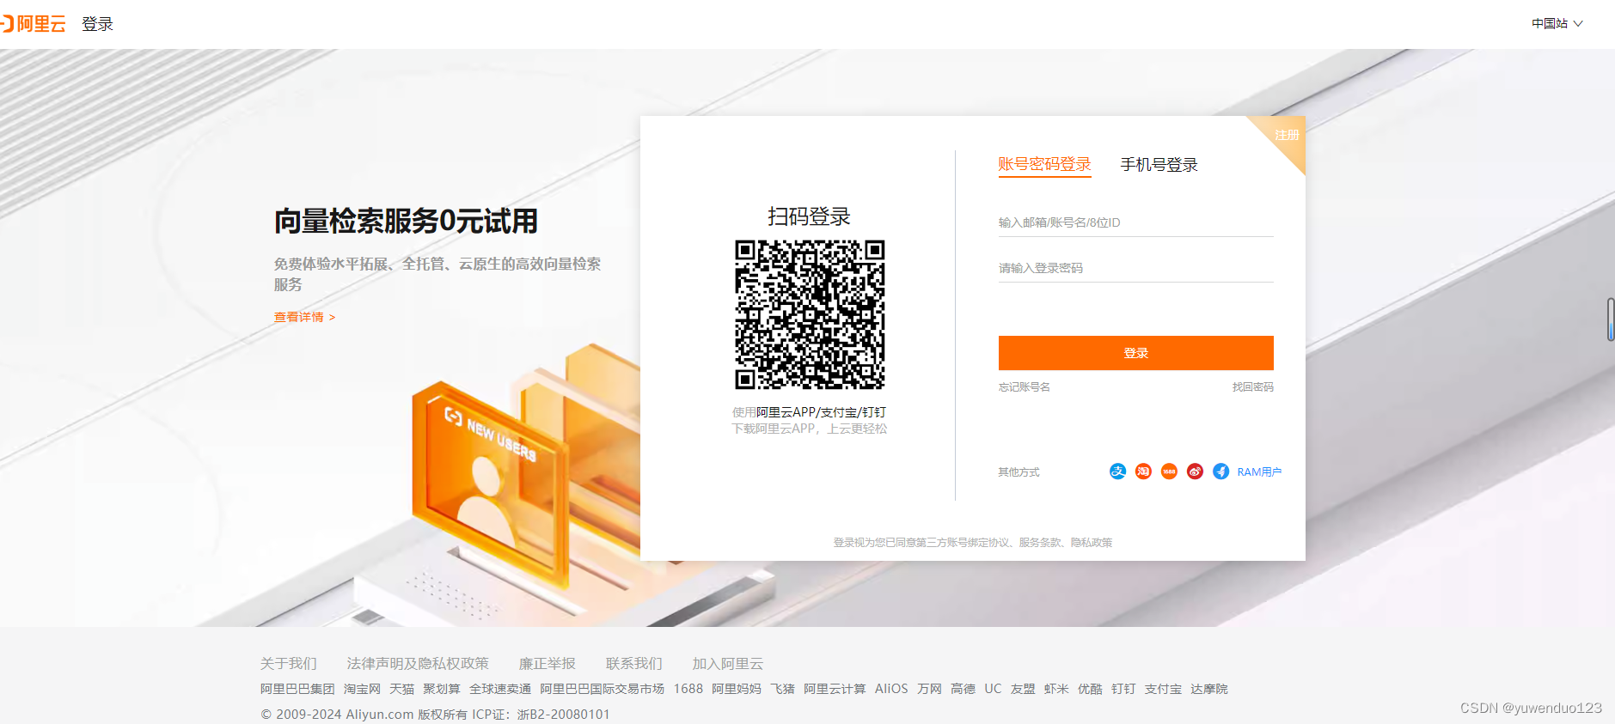The width and height of the screenshot is (1615, 724).
Task: Open 关于我们 footer link
Action: (289, 664)
